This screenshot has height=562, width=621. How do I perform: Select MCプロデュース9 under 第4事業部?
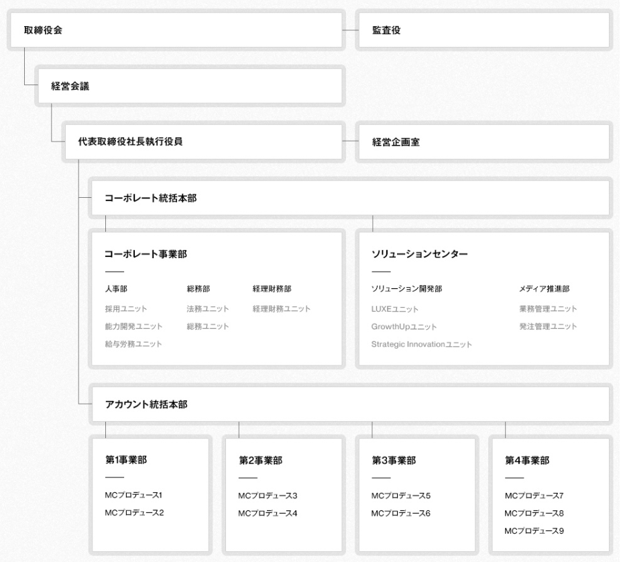[x=534, y=531]
